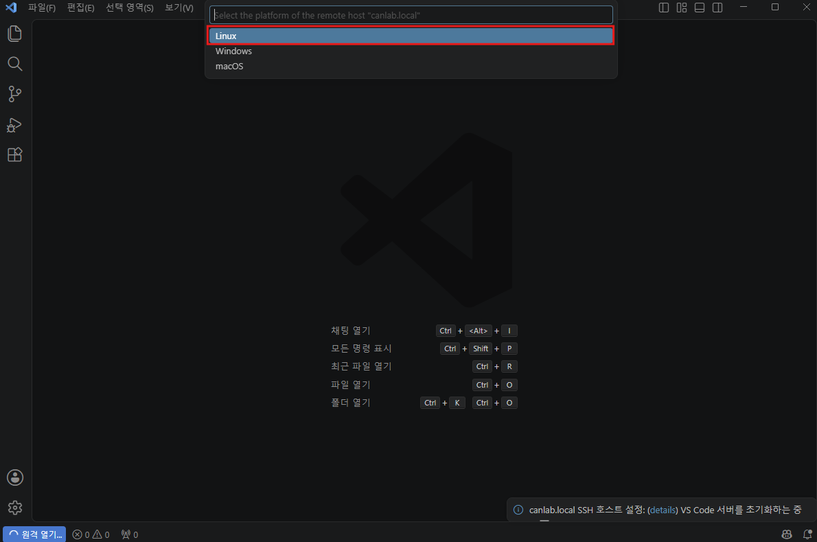Screen dimensions: 817x542
Task: Open the 보기(V) menu
Action: (x=179, y=8)
